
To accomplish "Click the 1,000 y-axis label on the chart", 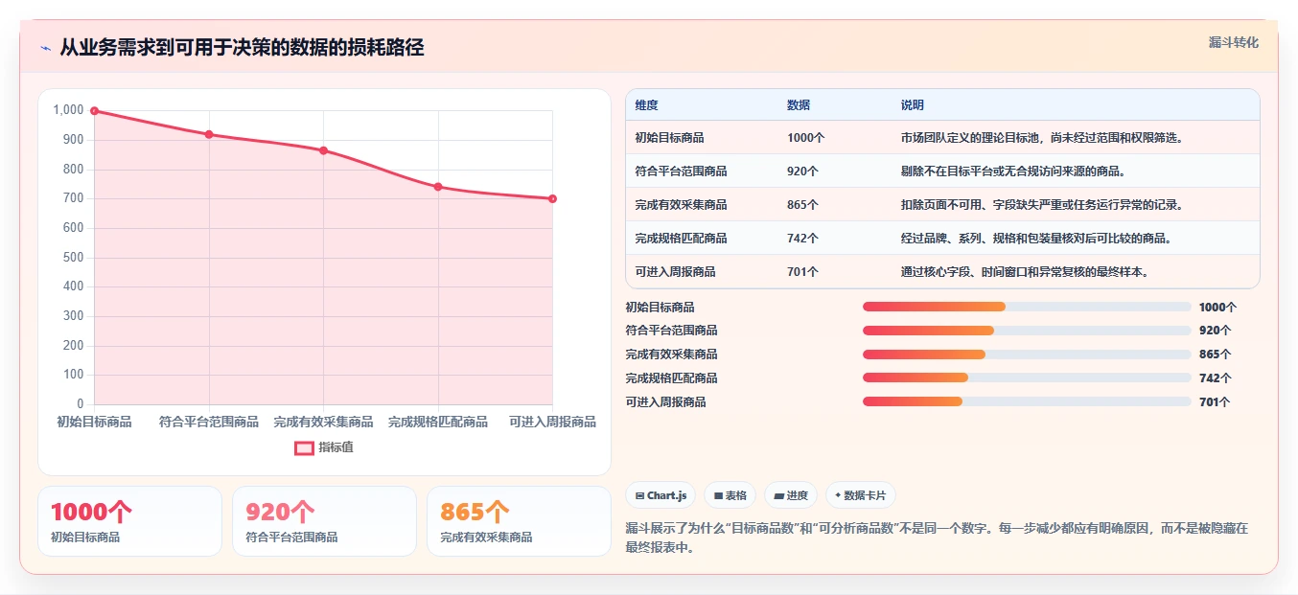I will [x=69, y=110].
